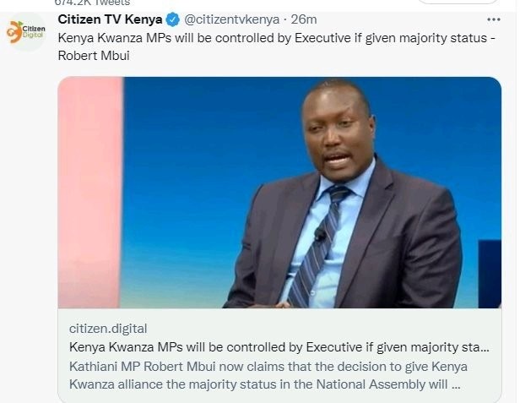Click the dark blue box at photo edge

coord(490,274)
